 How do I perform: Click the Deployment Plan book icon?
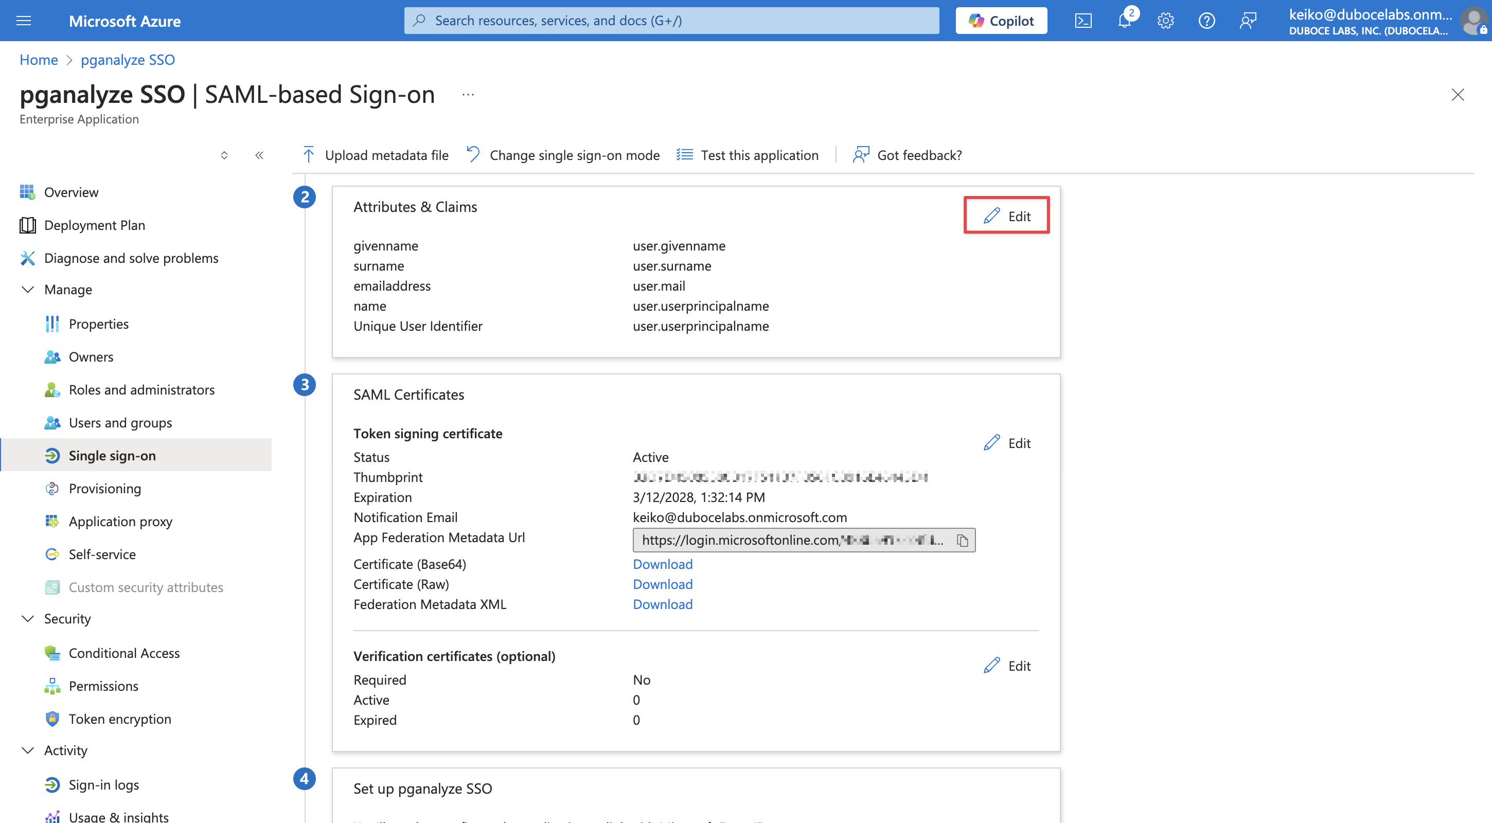click(27, 225)
